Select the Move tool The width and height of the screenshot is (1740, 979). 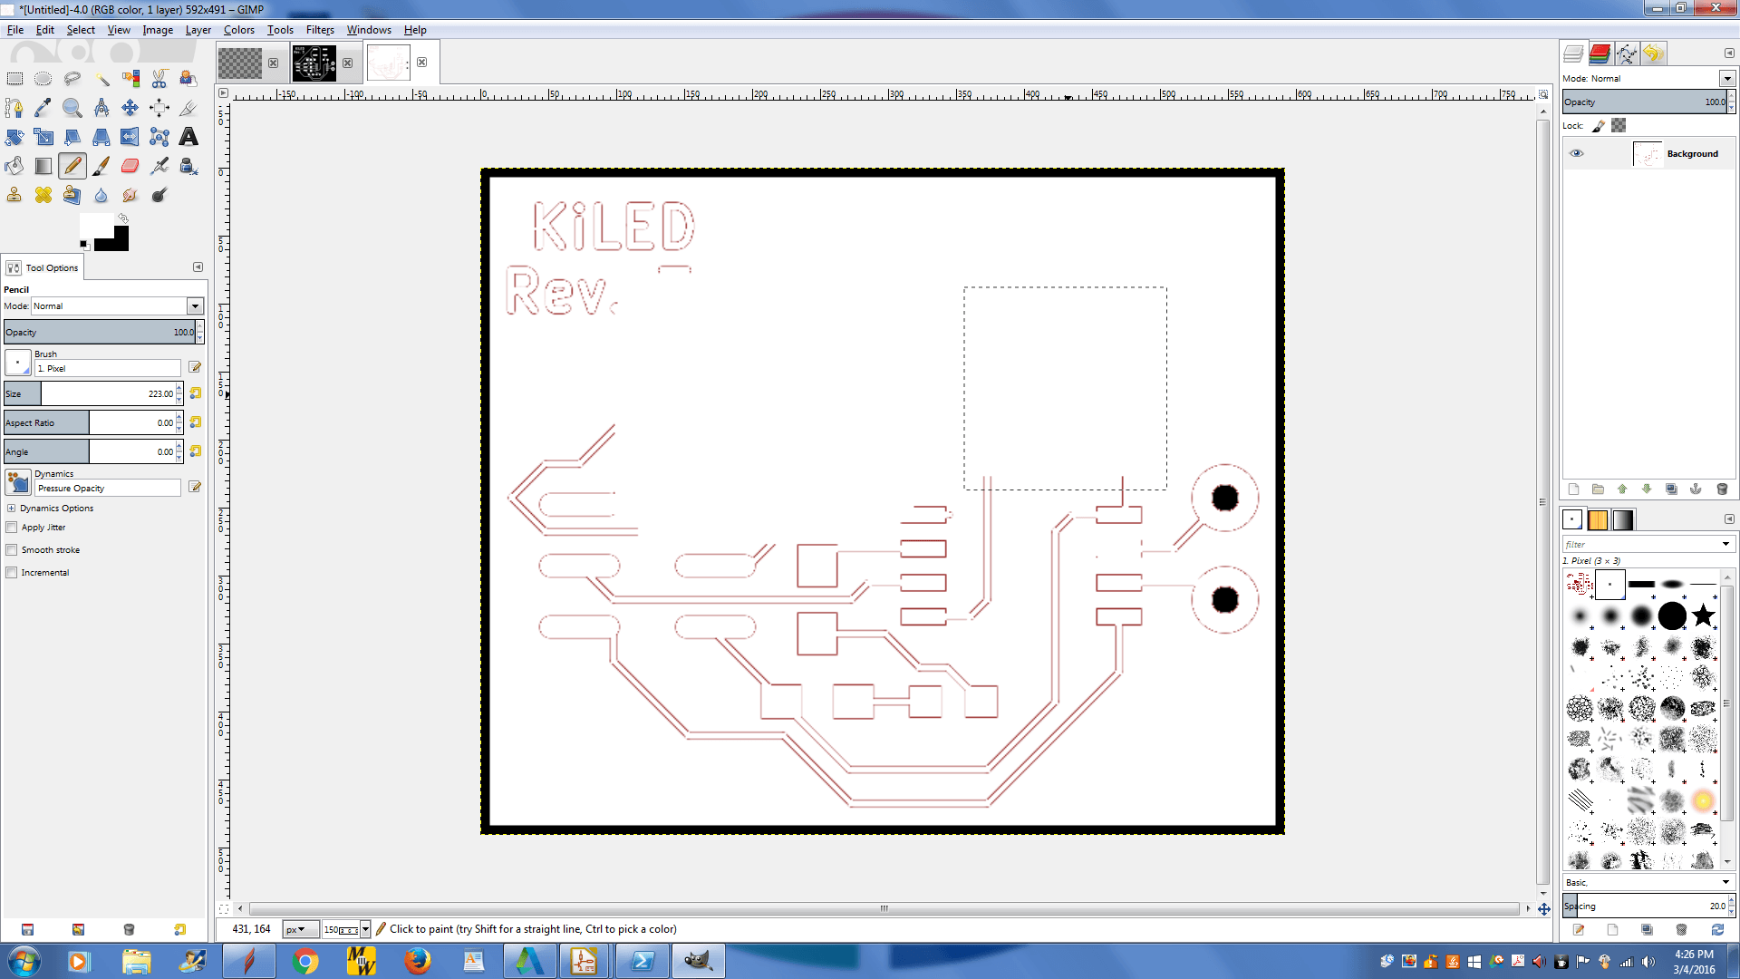point(130,108)
